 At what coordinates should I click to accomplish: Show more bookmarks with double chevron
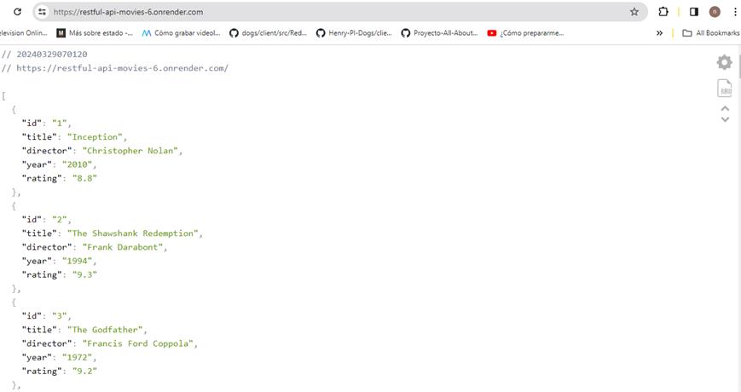[x=659, y=33]
